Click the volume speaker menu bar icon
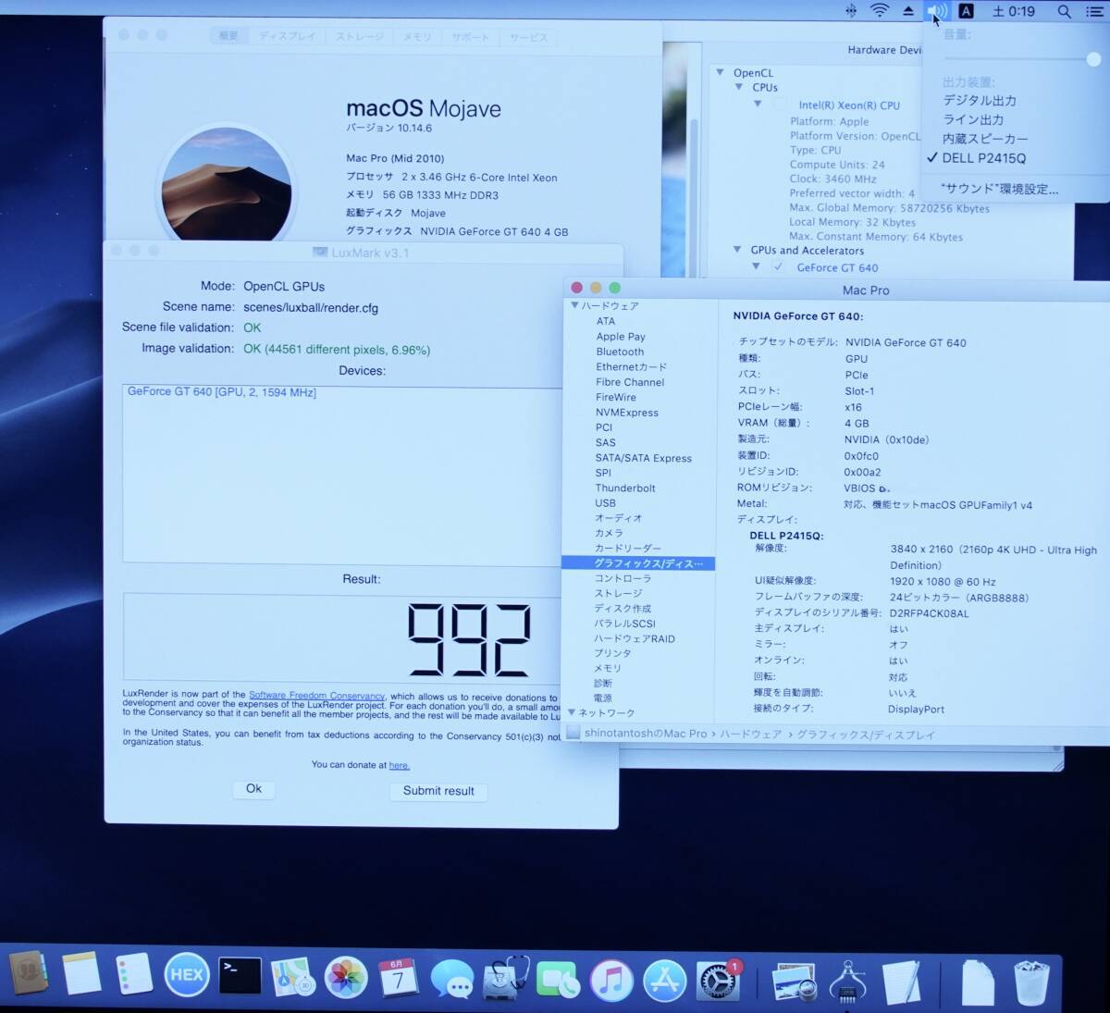Viewport: 1110px width, 1013px height. (937, 11)
